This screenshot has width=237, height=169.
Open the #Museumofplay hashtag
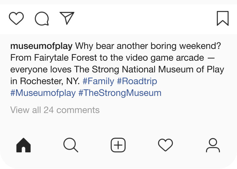[43, 93]
